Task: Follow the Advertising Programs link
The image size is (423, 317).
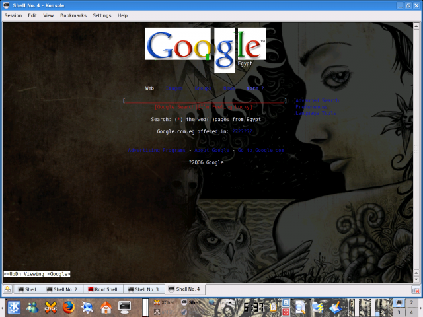Action: click(157, 150)
